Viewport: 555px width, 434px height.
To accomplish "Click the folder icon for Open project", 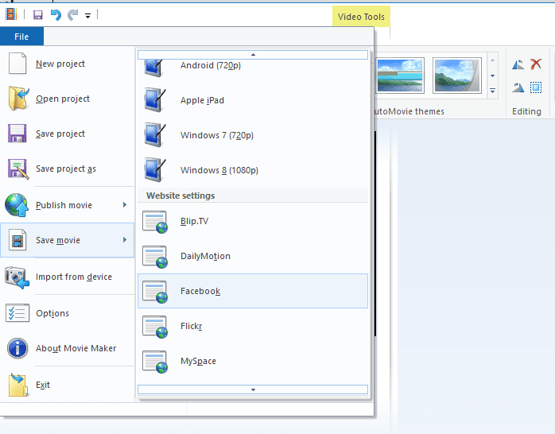I will pyautogui.click(x=18, y=99).
